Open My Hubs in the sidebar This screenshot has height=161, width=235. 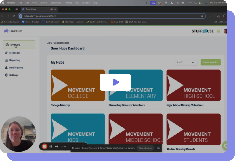tap(19, 45)
